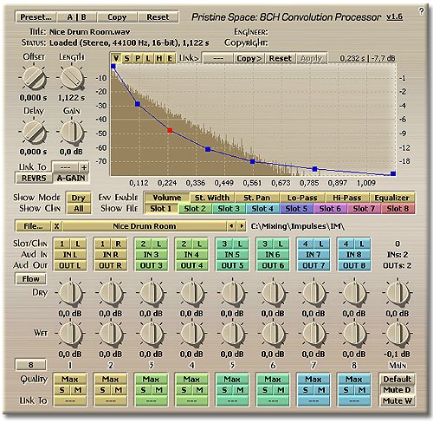Click the v1.6 version link
The image size is (433, 423).
point(395,16)
